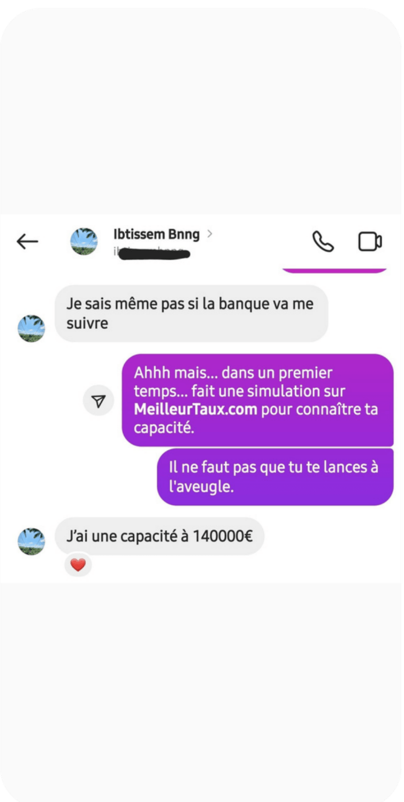Select the 'J'ai une capacité à 140000€' message
This screenshot has width=404, height=802.
(x=159, y=536)
